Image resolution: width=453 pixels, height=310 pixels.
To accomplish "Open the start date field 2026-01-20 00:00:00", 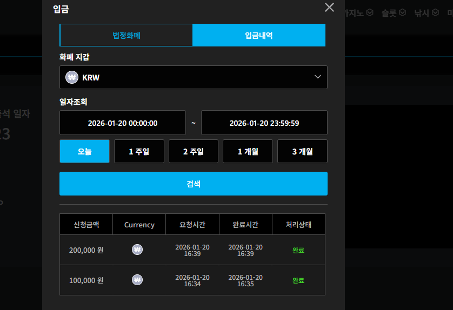I will (123, 123).
